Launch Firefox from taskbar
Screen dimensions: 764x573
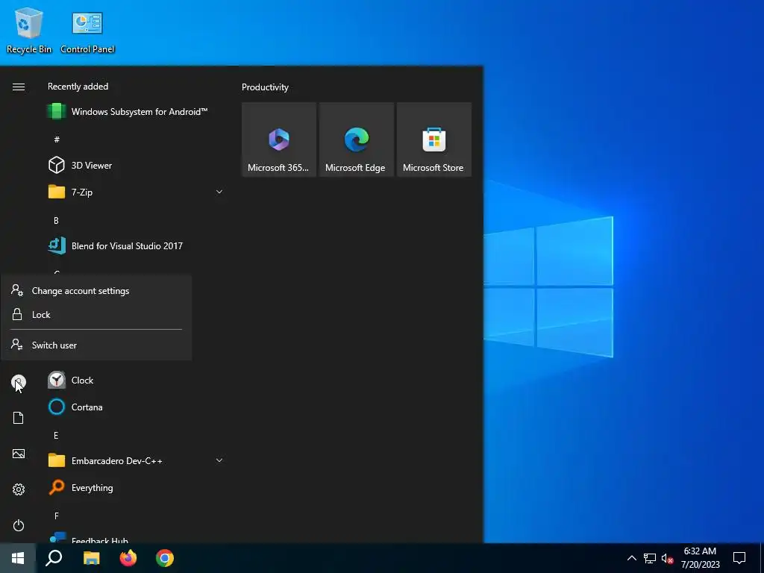[x=128, y=558]
